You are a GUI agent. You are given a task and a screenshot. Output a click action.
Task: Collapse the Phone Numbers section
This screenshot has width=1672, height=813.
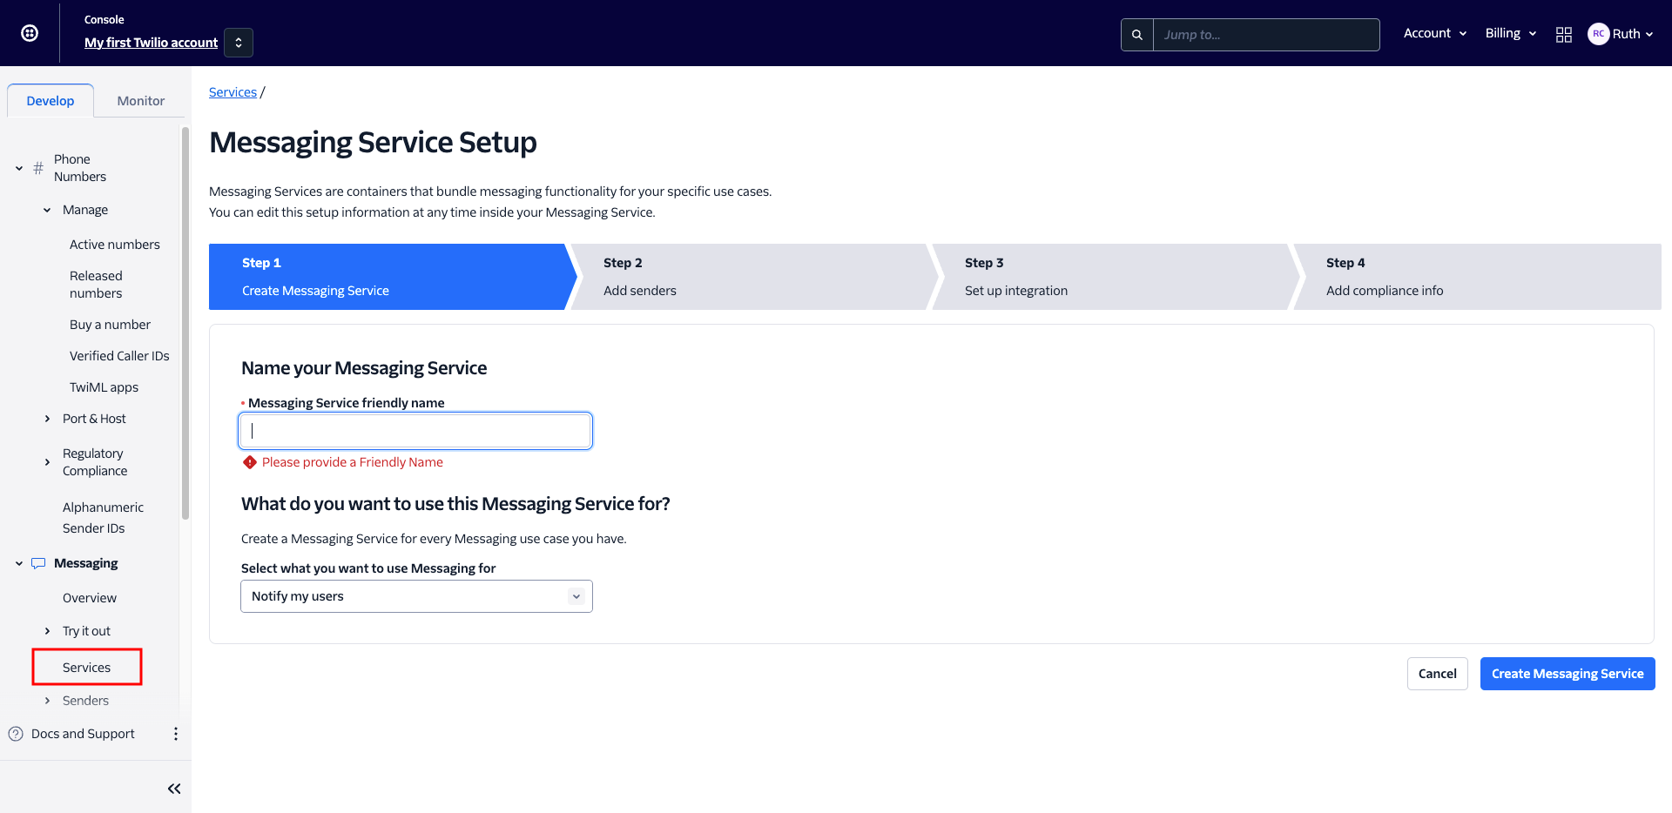pos(19,168)
